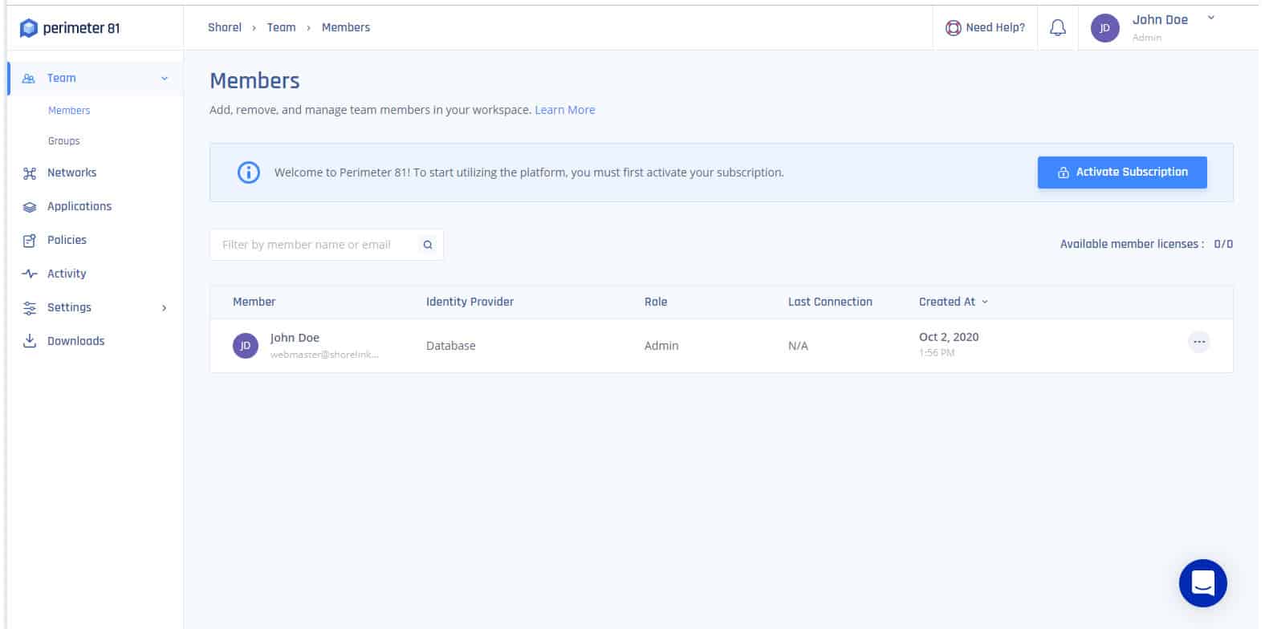Go to Applications section
Screen dimensions: 1265x629
click(79, 206)
